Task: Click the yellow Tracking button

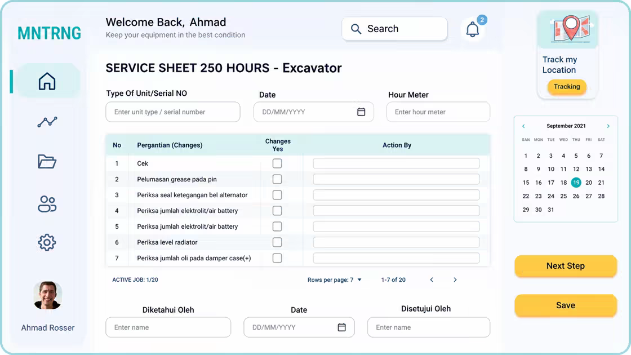Action: 567,87
